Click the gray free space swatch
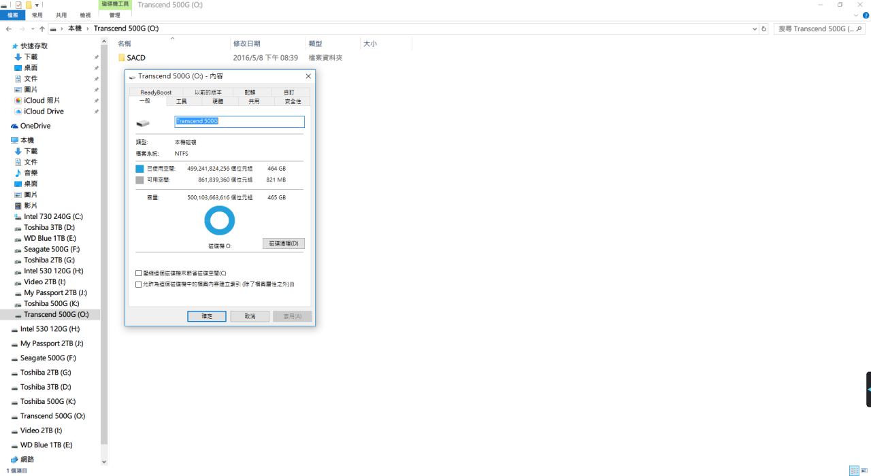871x476 pixels. (x=139, y=180)
